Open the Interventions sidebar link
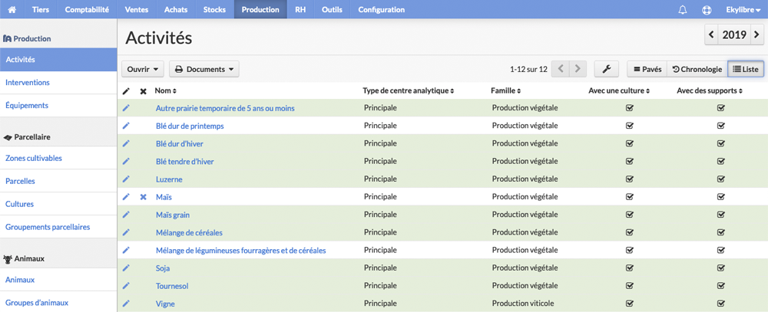The image size is (768, 312). 58,83
